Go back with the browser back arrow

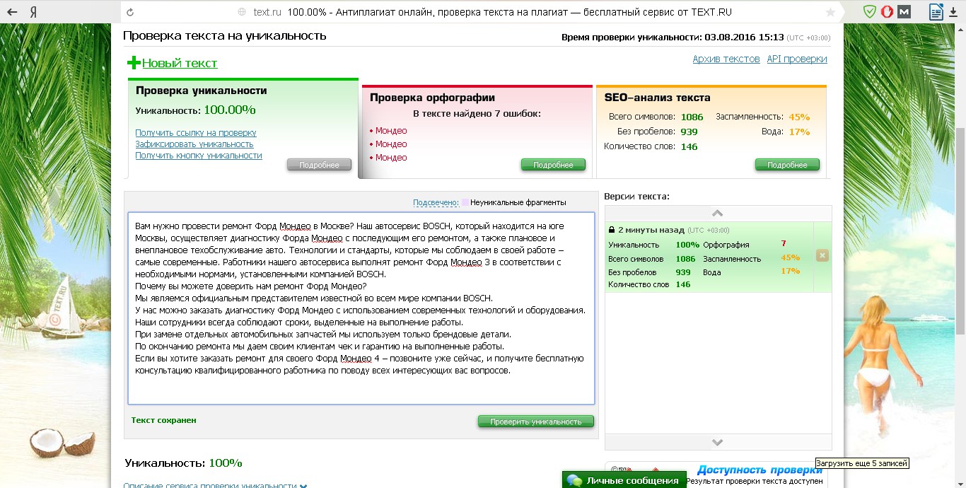pos(13,12)
